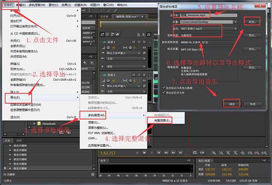Click the Zoom Out Full icon

click(x=243, y=153)
